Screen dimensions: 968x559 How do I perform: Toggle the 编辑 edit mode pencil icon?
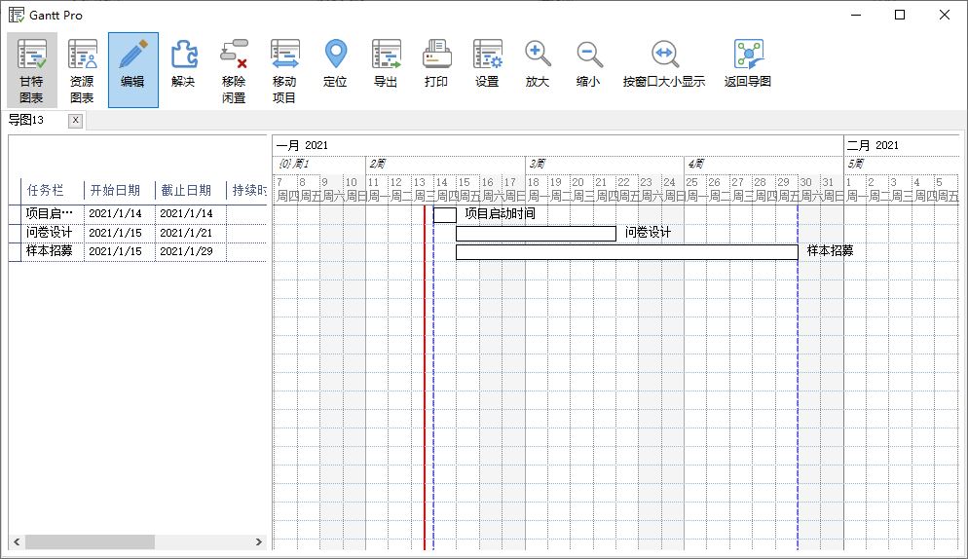pyautogui.click(x=132, y=69)
